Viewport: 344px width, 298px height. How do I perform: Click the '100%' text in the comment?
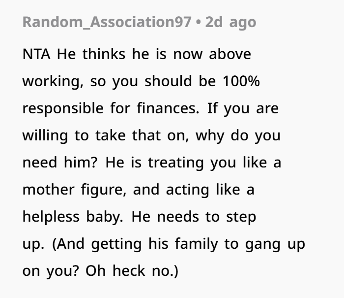(241, 81)
